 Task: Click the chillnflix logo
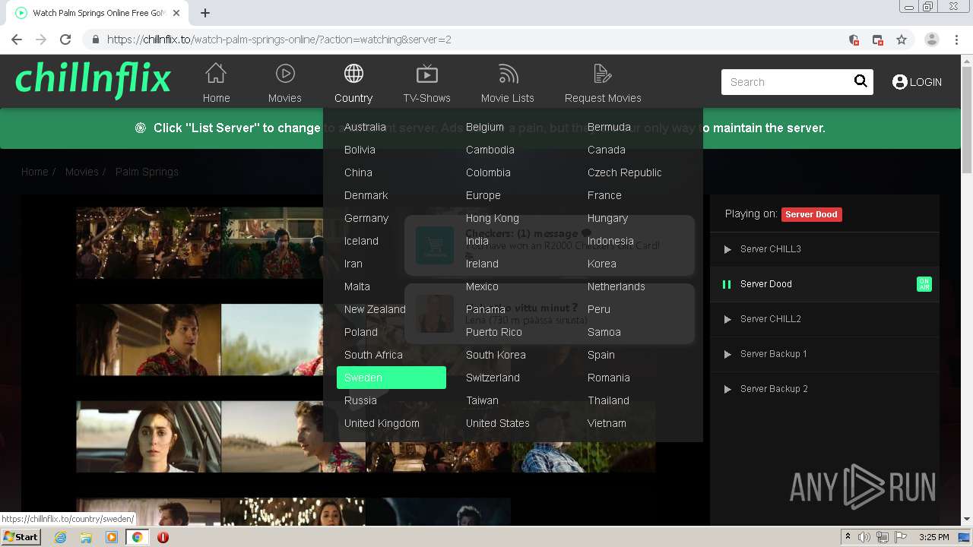[93, 80]
